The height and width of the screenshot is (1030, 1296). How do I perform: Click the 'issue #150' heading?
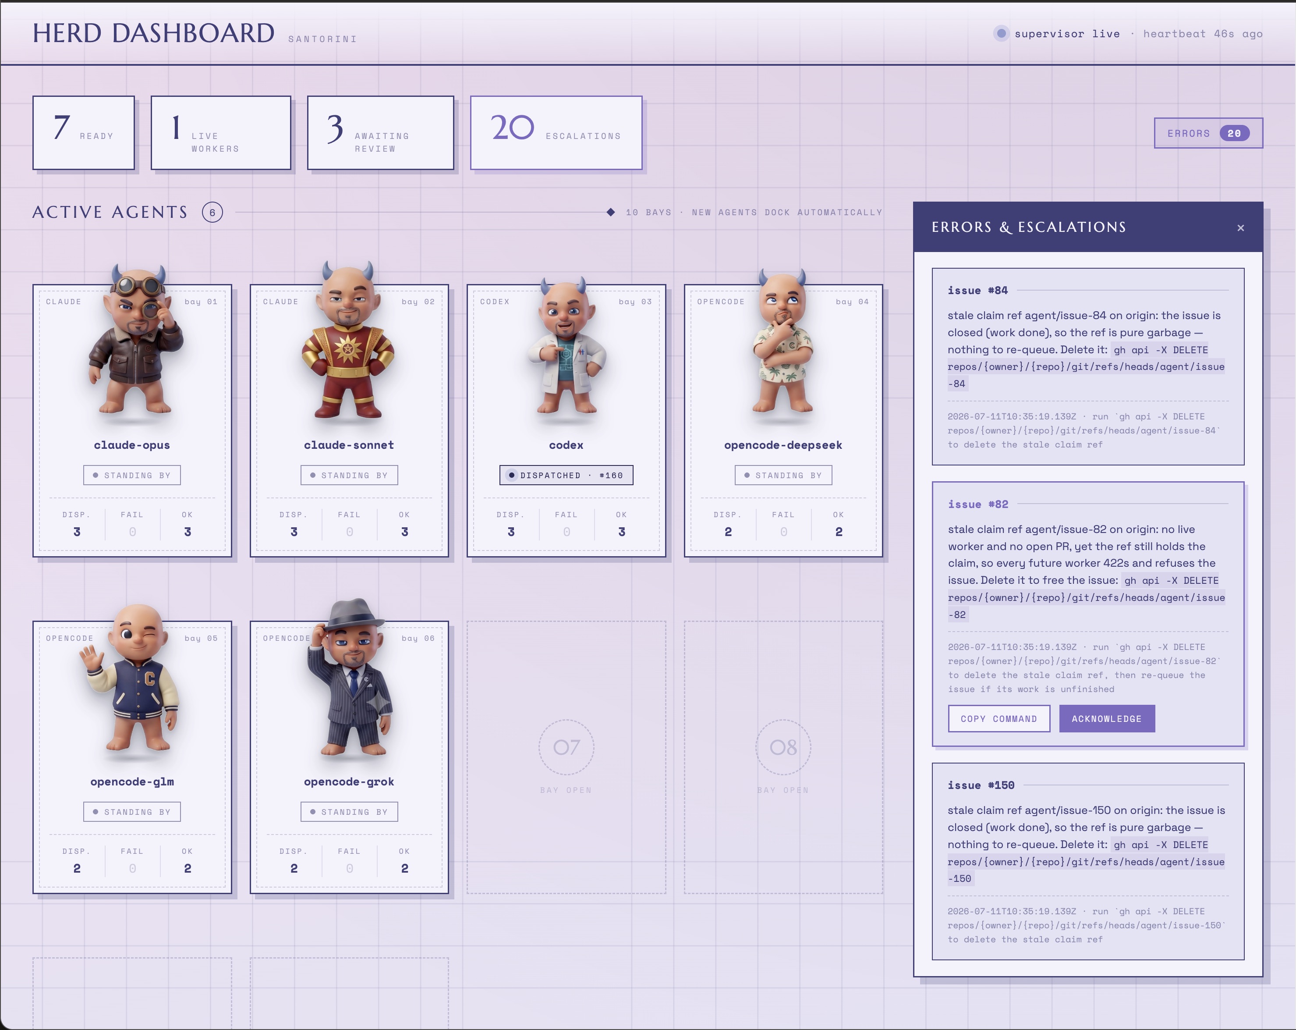coord(981,785)
